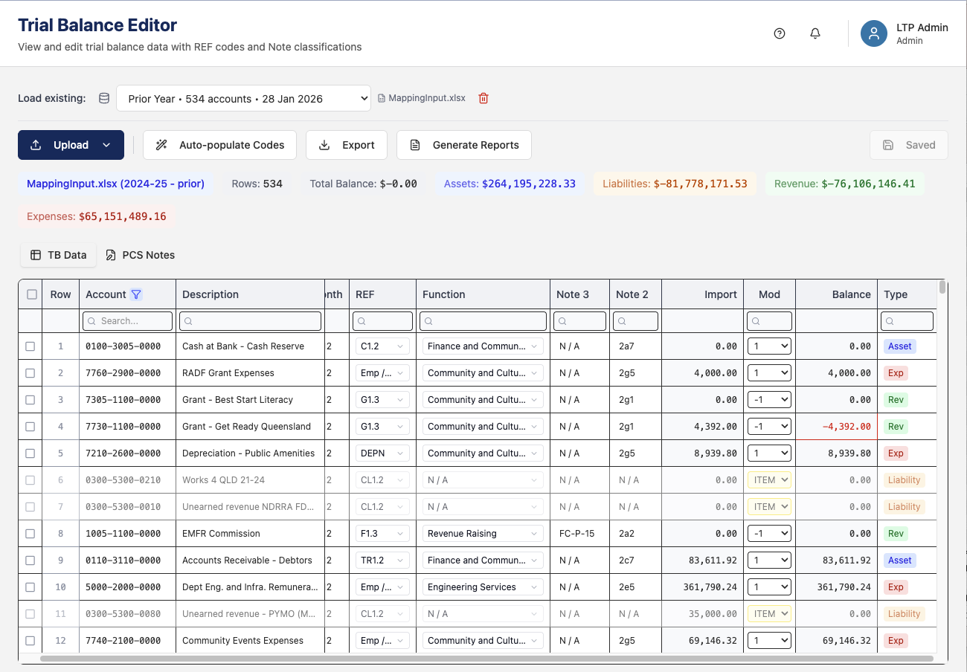Click the table vertical scrollbar

point(942,287)
